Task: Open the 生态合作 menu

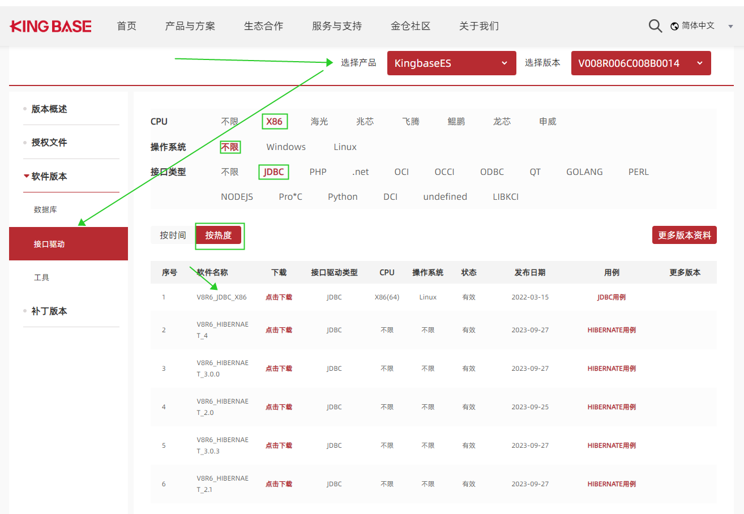Action: tap(263, 26)
